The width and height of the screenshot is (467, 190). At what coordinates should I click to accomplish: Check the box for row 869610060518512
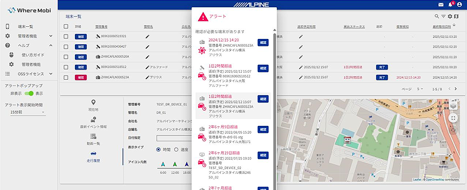(66, 67)
